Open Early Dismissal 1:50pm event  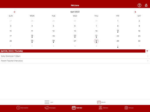tap(75, 56)
